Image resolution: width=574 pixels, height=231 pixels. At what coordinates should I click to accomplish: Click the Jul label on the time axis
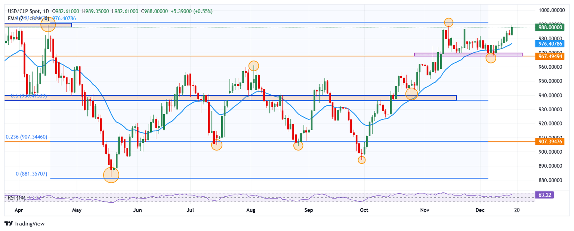point(190,210)
